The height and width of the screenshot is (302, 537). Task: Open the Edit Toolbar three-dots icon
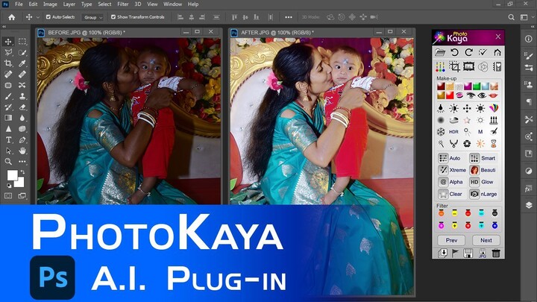(22, 161)
